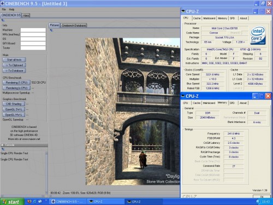Open Cache tab in lower CPU-Z window
The height and width of the screenshot is (205, 273).
tap(197, 103)
